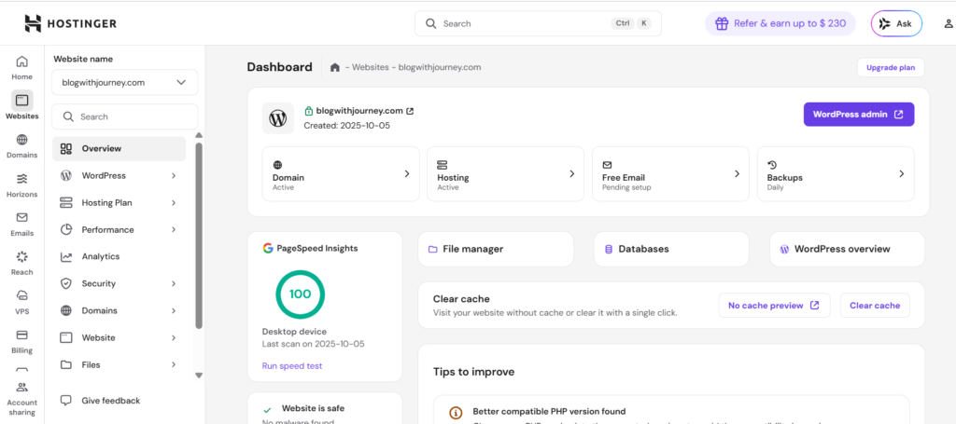The height and width of the screenshot is (424, 956).
Task: Click the Run speed test link
Action: [x=292, y=365]
